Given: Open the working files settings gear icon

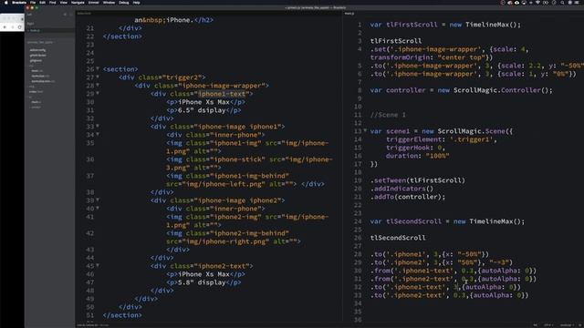Looking at the screenshot, I should (65, 15).
